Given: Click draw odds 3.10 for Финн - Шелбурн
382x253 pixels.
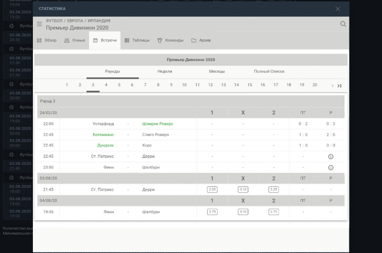Looking at the screenshot, I should pos(243,212).
